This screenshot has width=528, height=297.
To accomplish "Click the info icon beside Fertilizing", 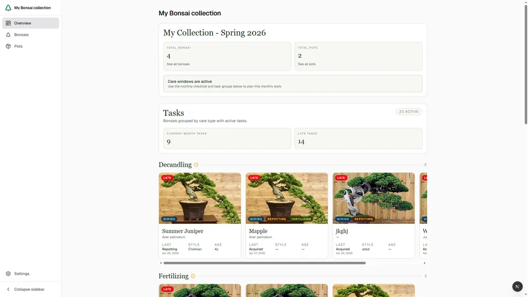I will click(193, 276).
